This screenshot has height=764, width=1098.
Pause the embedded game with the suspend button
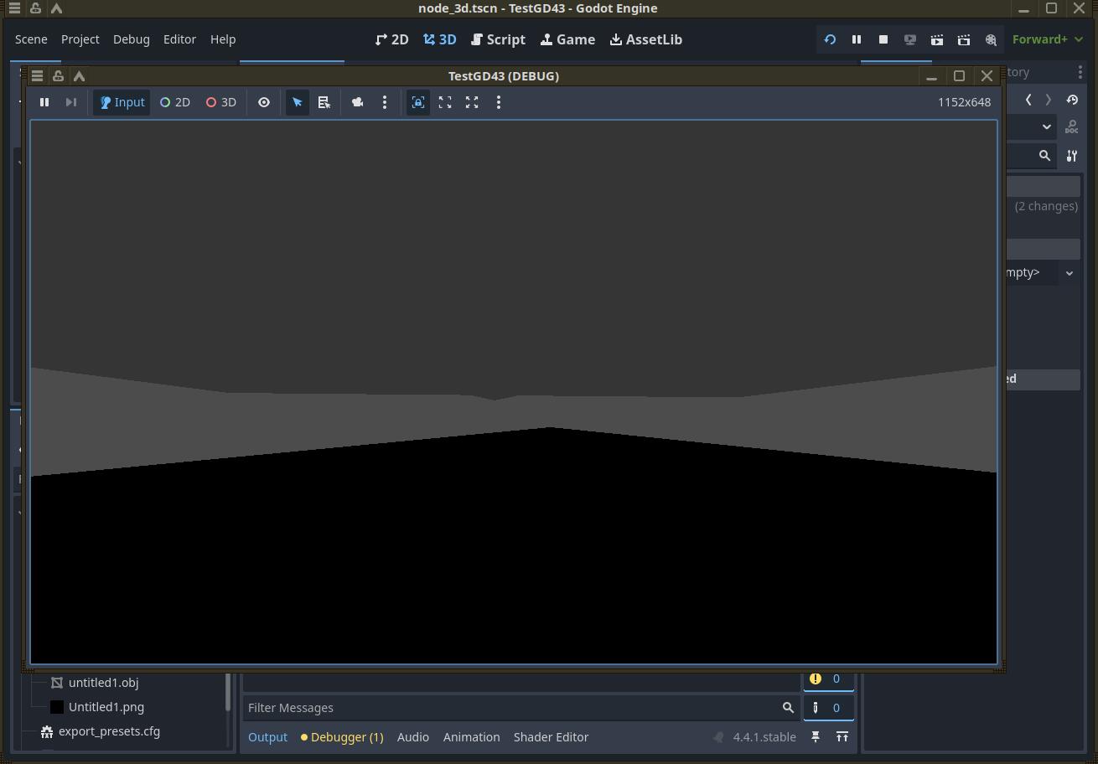point(44,102)
